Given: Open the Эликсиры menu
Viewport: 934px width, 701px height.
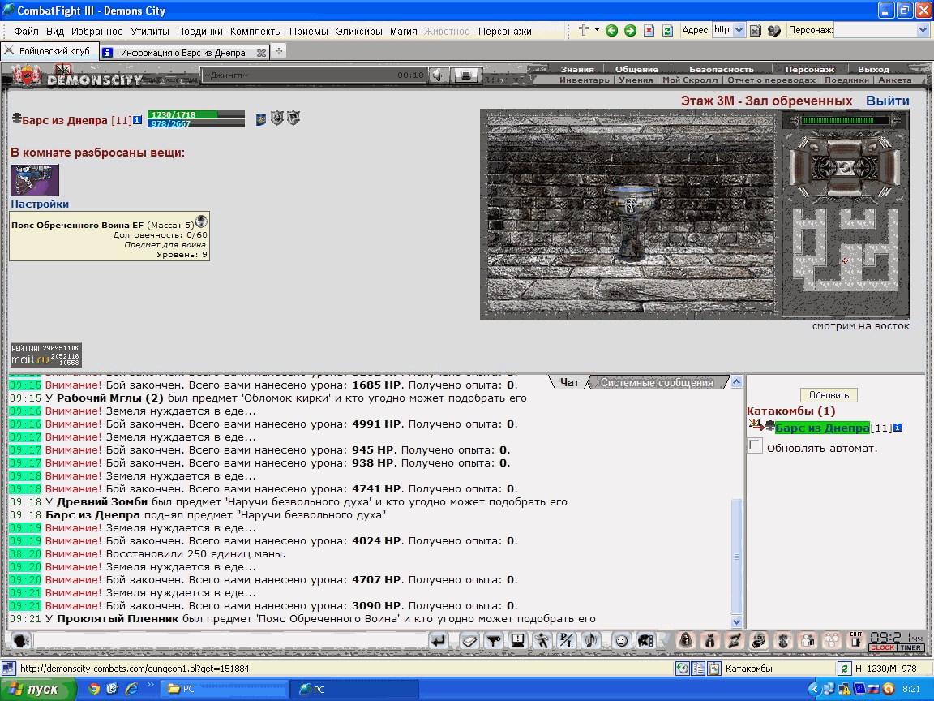Looking at the screenshot, I should click(358, 31).
